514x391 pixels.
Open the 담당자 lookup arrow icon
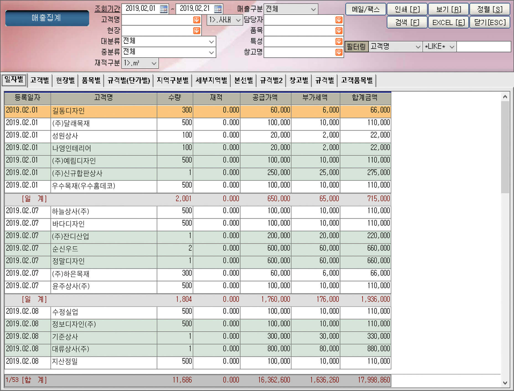tap(339, 20)
